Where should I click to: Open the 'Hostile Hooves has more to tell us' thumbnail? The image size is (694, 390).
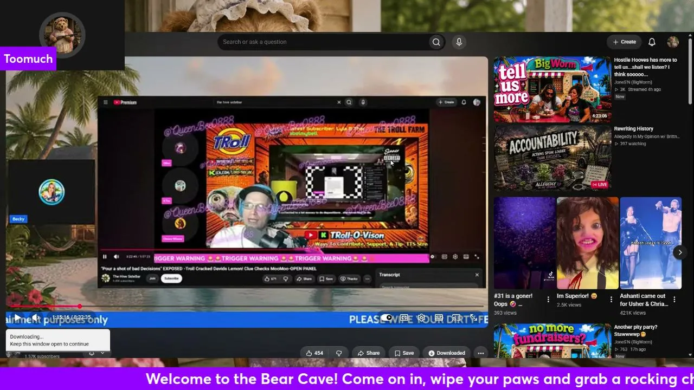tap(552, 89)
